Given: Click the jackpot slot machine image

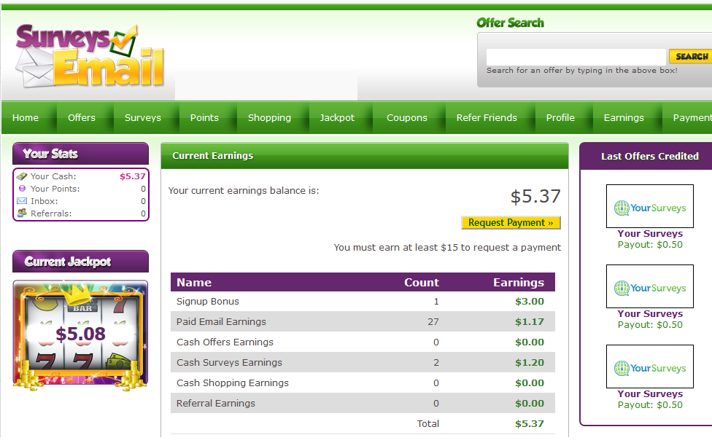Looking at the screenshot, I should point(80,334).
